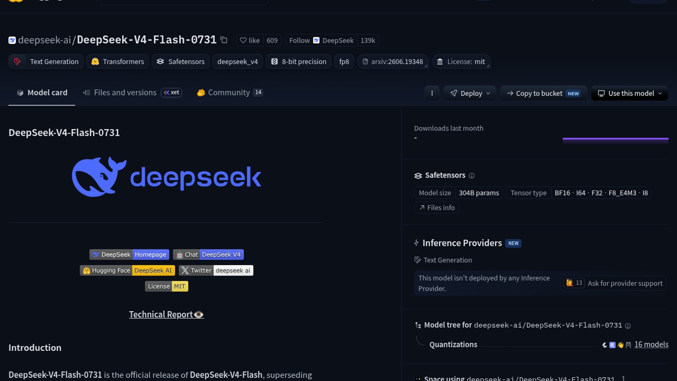Image resolution: width=677 pixels, height=381 pixels.
Task: Open the 16 models quantizations link
Action: pyautogui.click(x=651, y=344)
